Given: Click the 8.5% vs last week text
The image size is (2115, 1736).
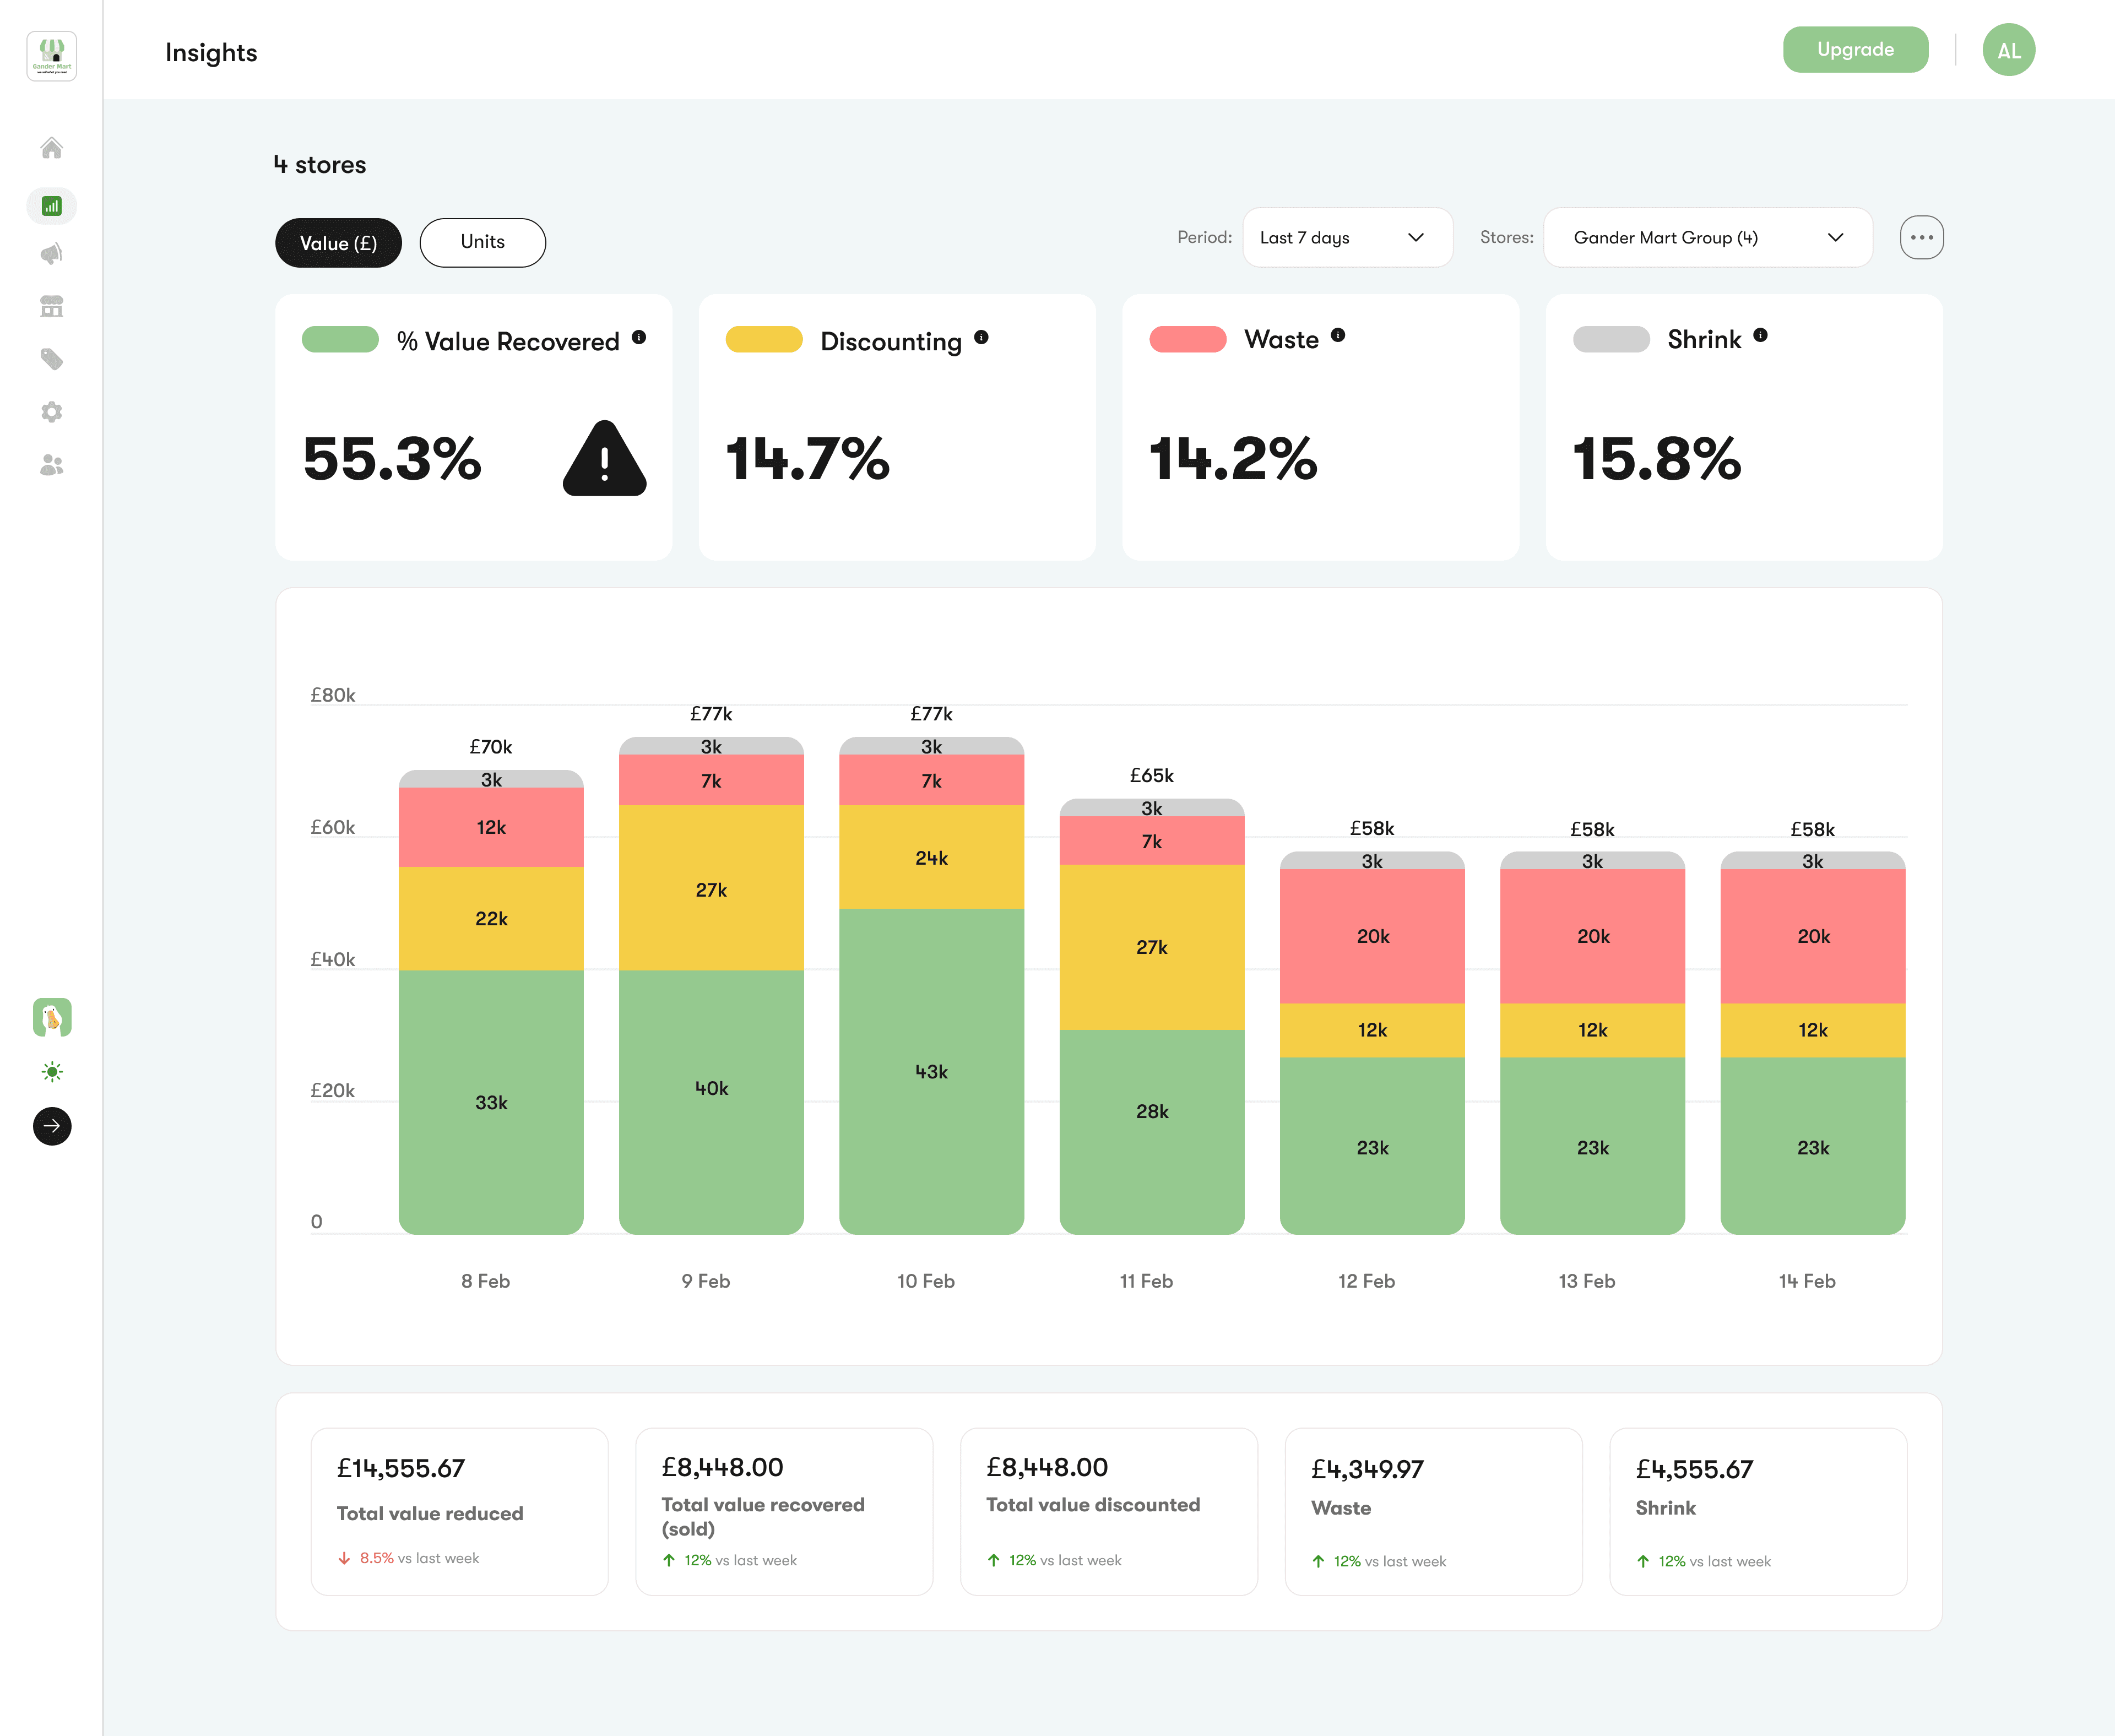Looking at the screenshot, I should [x=419, y=1558].
